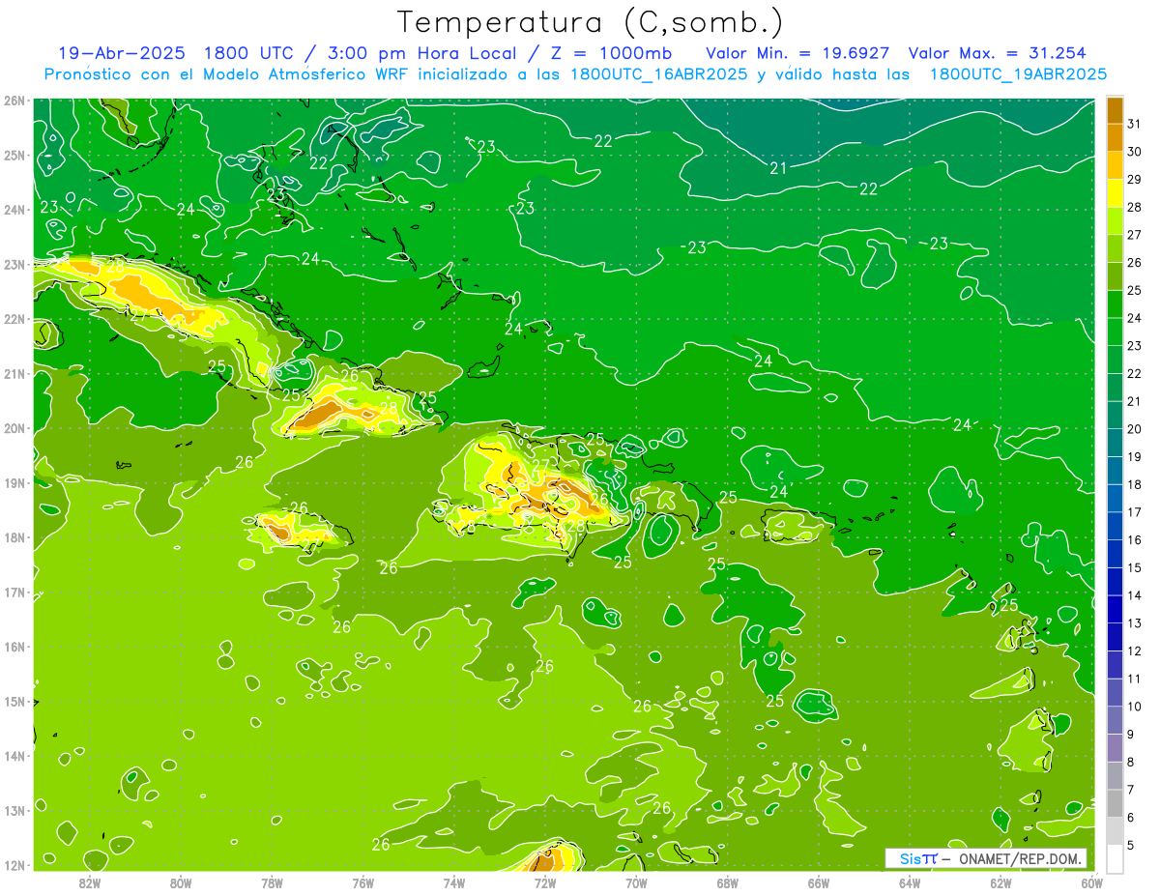
Task: Click the 74W longitude axis label
Action: tap(454, 882)
